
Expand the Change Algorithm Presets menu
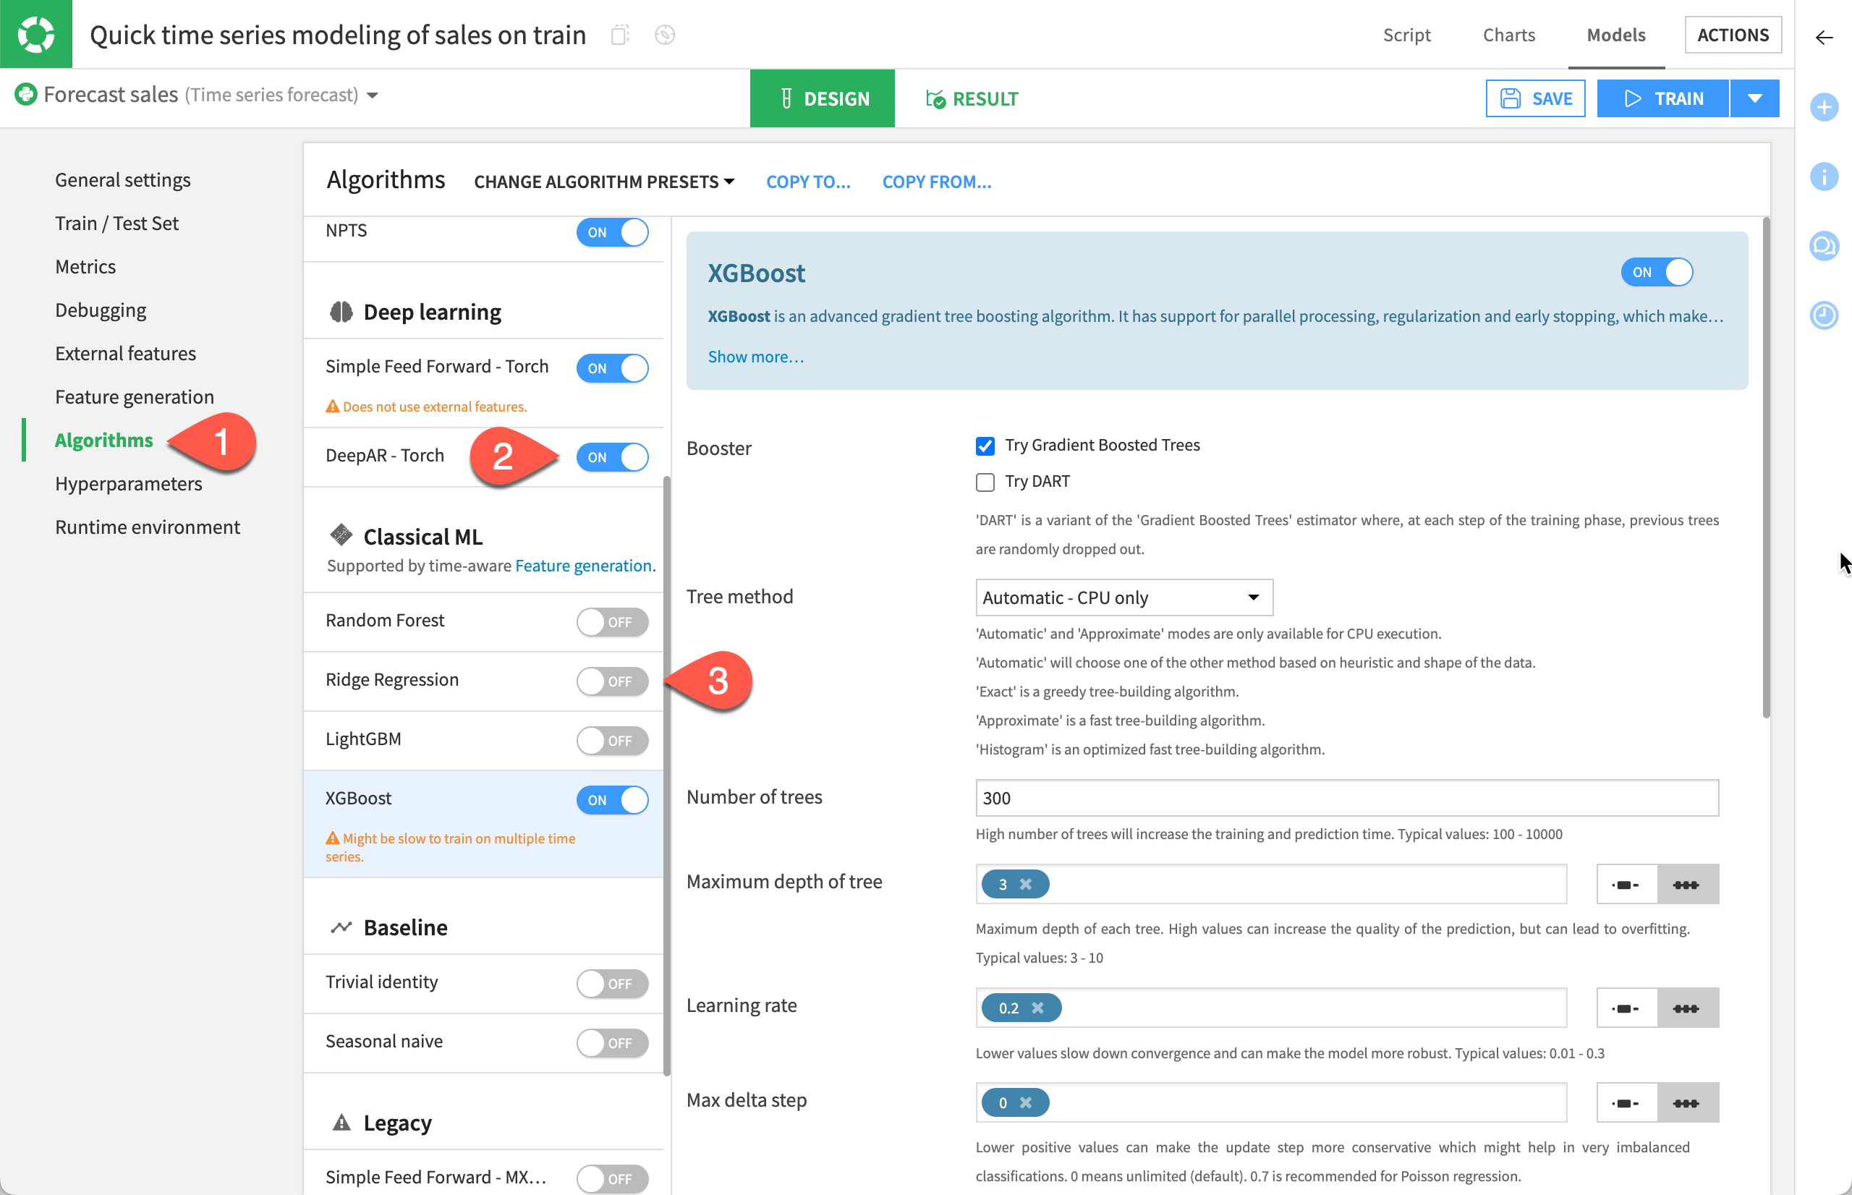point(603,182)
